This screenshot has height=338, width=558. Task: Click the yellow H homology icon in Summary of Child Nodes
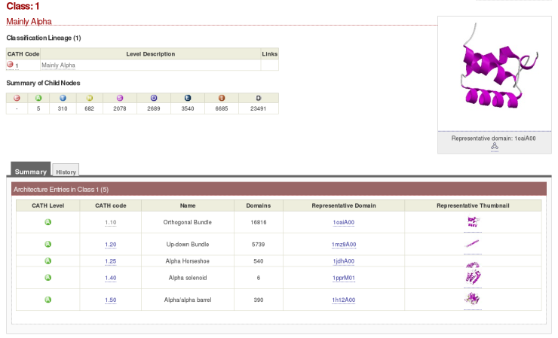90,98
